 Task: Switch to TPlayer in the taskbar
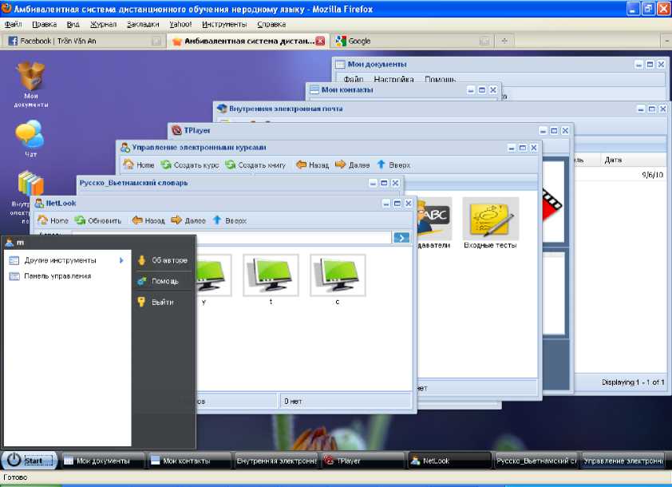[x=363, y=461]
